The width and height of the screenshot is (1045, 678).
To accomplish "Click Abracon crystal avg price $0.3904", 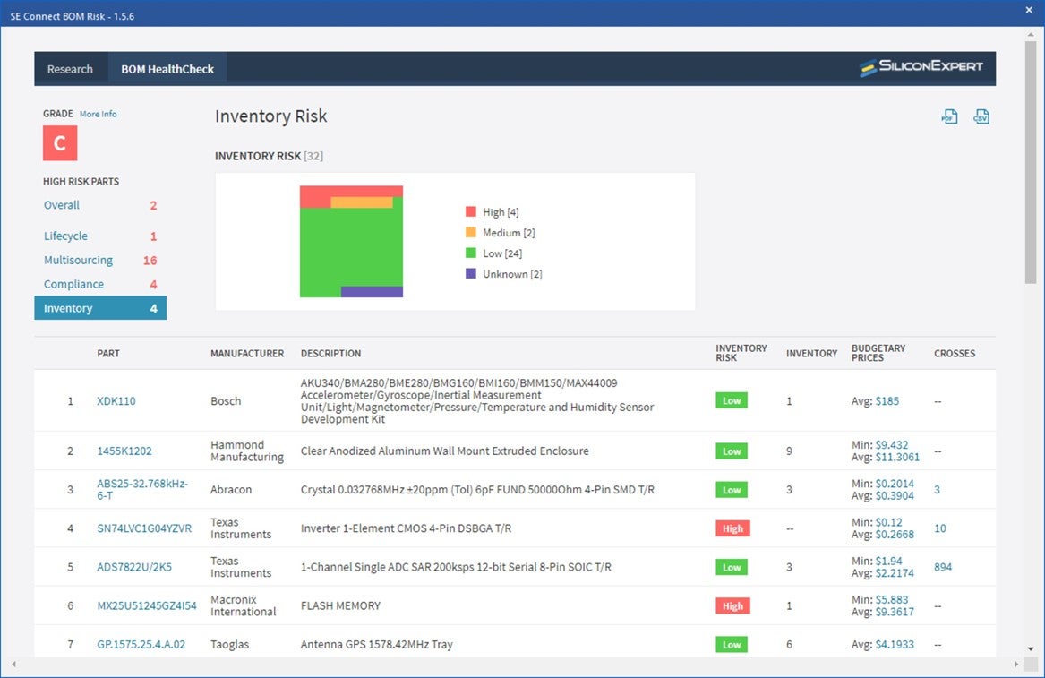I will coord(895,495).
